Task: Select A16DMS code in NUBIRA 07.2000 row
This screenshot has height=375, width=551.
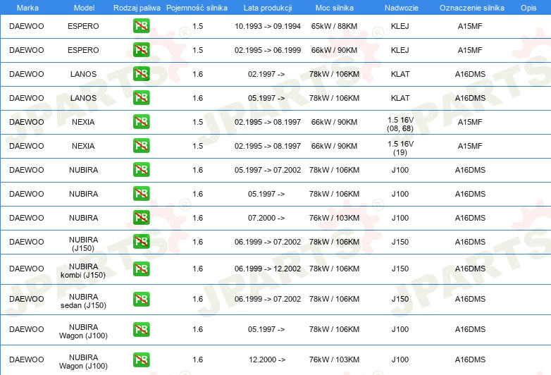Action: [470, 218]
